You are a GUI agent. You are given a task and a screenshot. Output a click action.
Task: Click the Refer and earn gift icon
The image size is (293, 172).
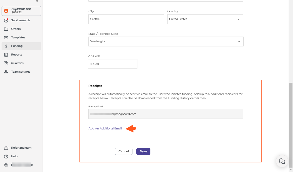pos(6,148)
